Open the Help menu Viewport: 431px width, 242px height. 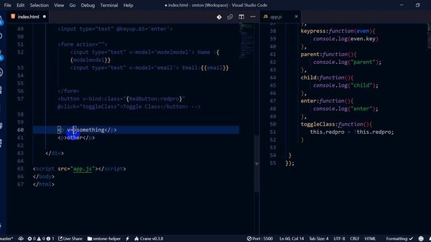coord(128,5)
